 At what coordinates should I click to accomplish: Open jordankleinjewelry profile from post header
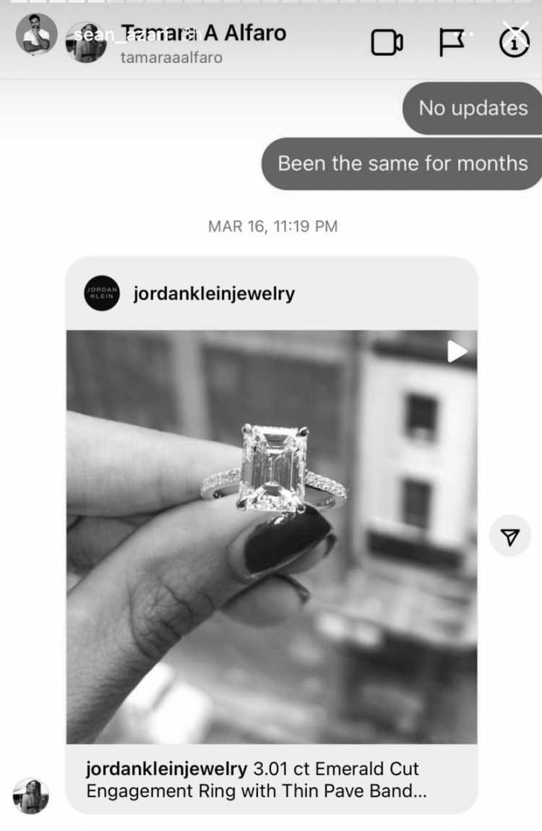click(213, 293)
